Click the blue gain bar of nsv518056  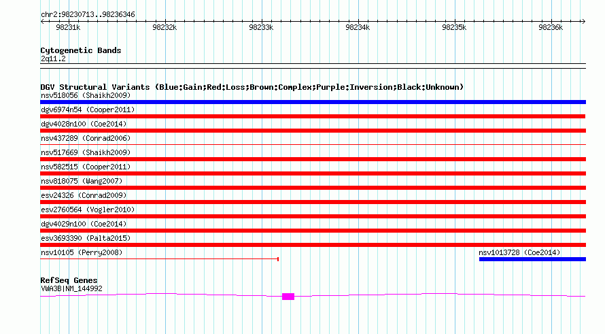click(x=313, y=102)
